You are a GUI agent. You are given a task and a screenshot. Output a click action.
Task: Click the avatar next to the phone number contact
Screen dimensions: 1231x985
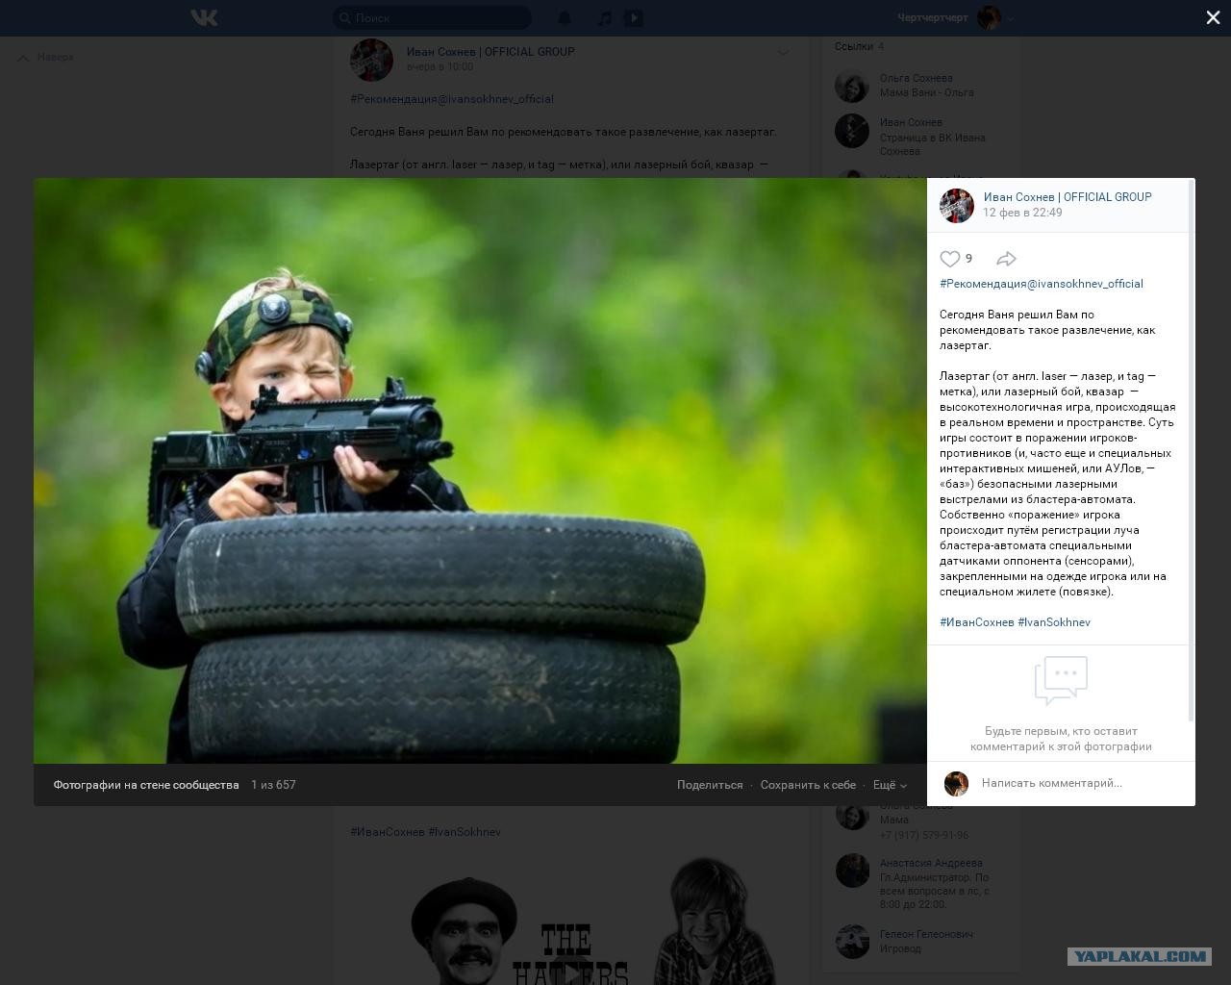[852, 814]
